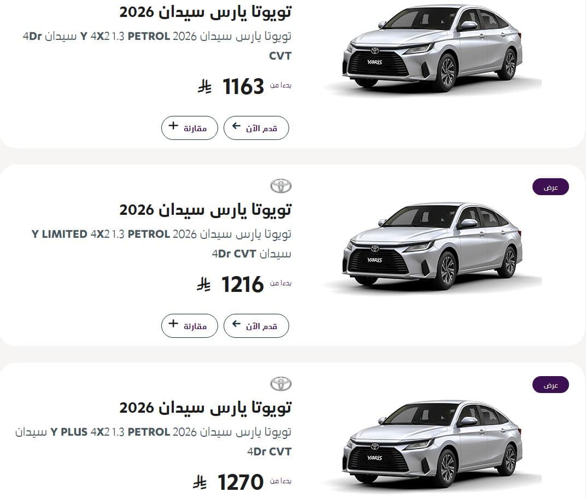Click the Toyota logo on the Y LIMITED card
This screenshot has height=498, width=586.
pyautogui.click(x=280, y=186)
